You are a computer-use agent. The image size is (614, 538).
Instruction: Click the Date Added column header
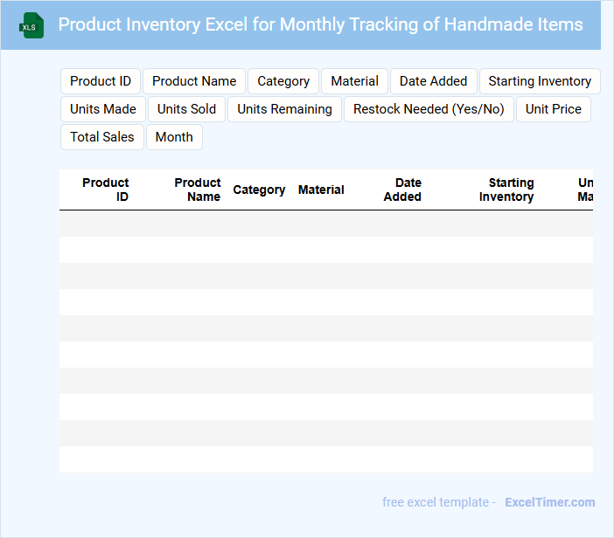point(403,190)
